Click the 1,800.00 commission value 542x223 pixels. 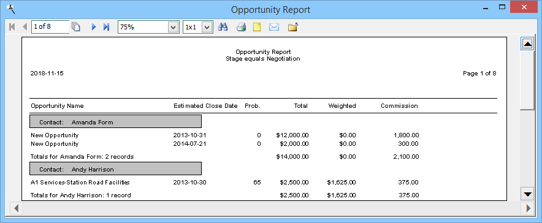[406, 135]
